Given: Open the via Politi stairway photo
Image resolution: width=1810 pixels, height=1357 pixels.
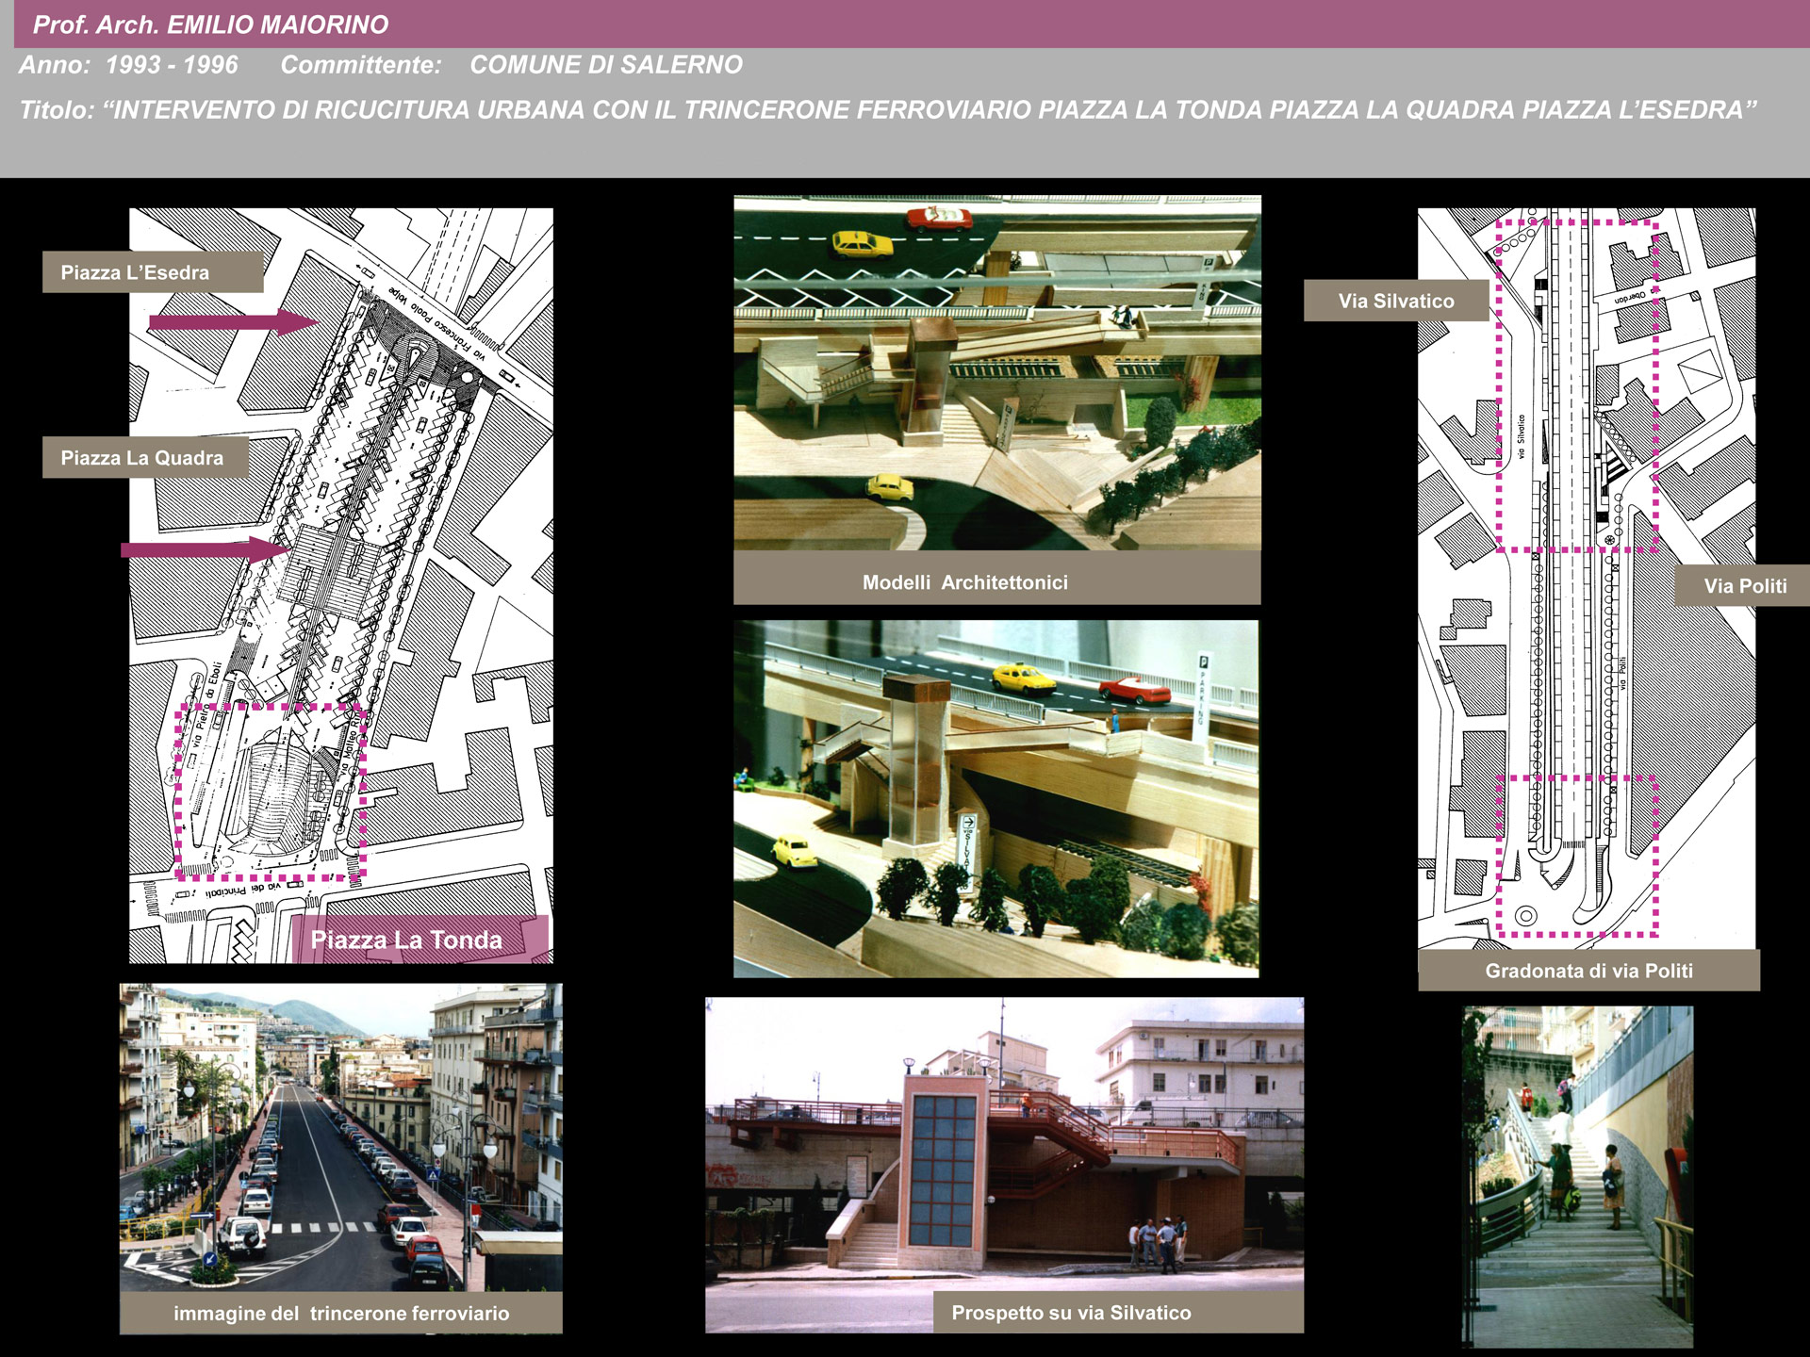Looking at the screenshot, I should 1577,1176.
